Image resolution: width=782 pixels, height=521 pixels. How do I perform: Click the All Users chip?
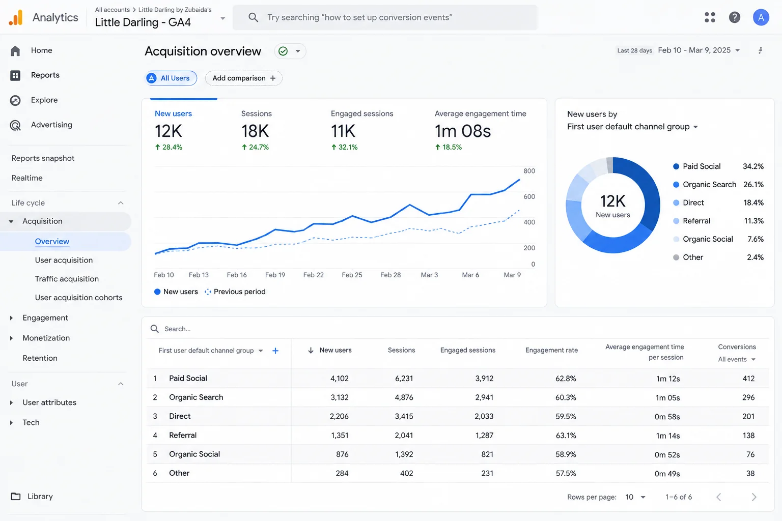click(x=171, y=78)
